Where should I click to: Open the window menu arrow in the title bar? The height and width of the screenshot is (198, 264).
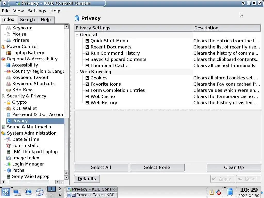(x=4, y=3)
